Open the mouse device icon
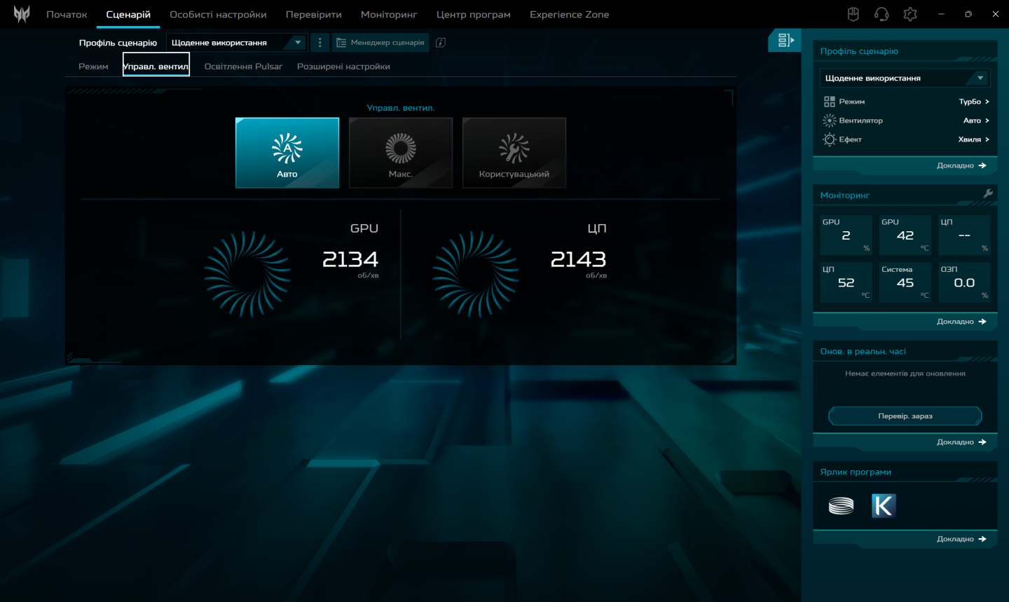1009x602 pixels. point(853,14)
